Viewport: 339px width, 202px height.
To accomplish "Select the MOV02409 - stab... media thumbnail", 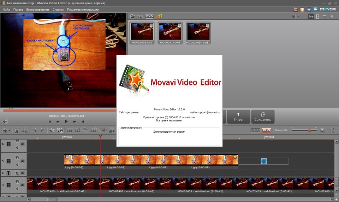I will click(x=198, y=33).
